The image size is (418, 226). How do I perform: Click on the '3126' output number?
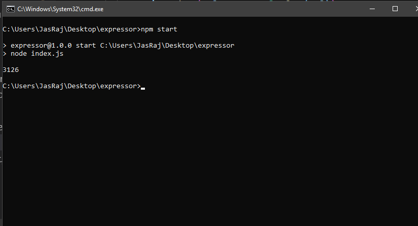(x=11, y=70)
